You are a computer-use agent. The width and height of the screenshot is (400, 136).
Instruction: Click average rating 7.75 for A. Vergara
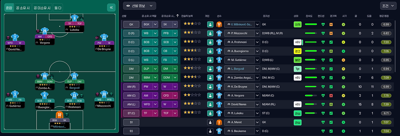pos(386,95)
